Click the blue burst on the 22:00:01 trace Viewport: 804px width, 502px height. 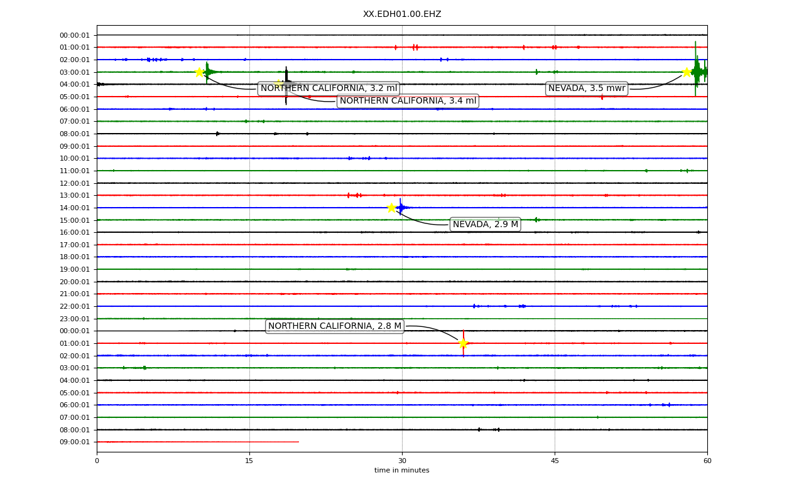coord(522,306)
